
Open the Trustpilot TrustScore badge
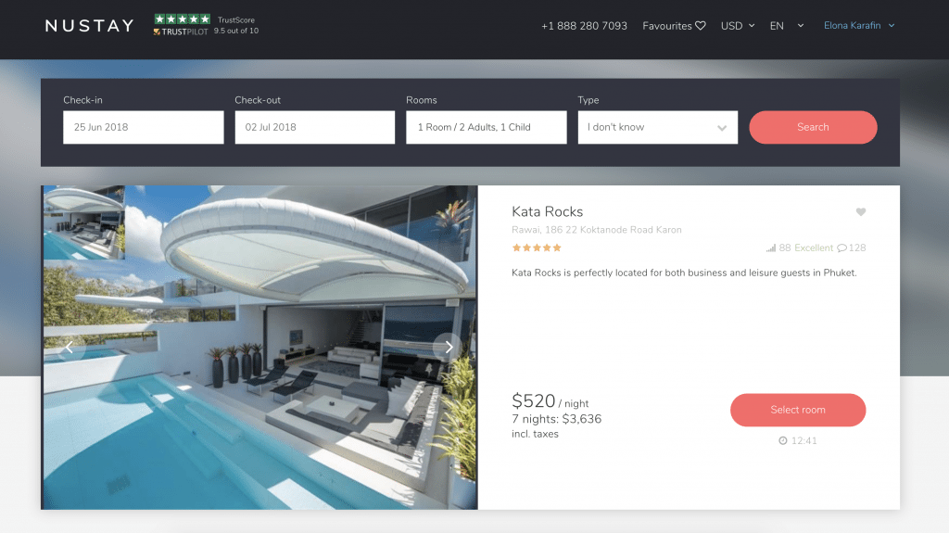click(206, 25)
